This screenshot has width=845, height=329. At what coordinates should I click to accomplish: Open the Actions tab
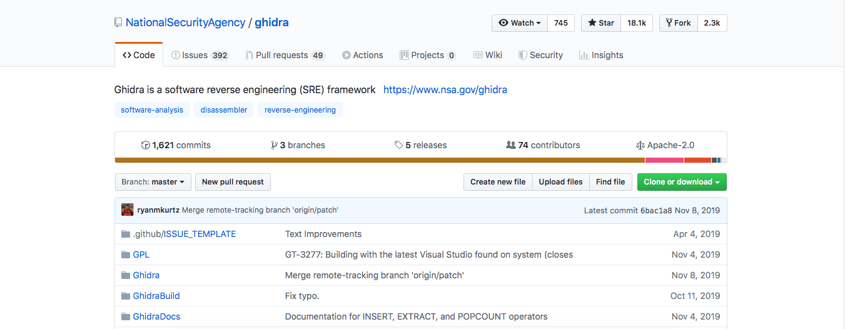click(363, 55)
